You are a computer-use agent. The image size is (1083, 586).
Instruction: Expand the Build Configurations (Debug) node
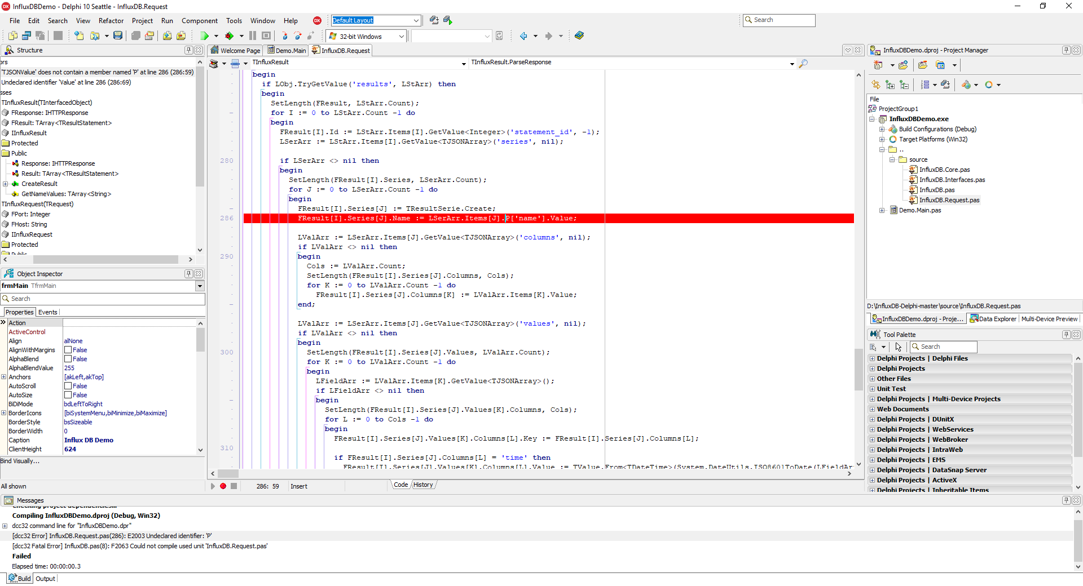882,129
